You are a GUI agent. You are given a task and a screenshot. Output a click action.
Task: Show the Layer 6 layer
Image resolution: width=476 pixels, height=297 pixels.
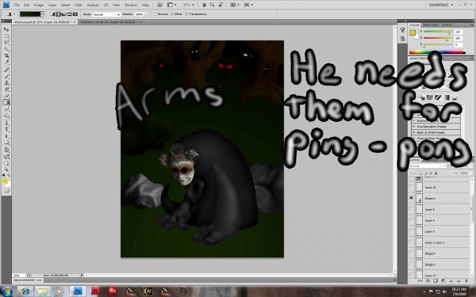tap(411, 209)
